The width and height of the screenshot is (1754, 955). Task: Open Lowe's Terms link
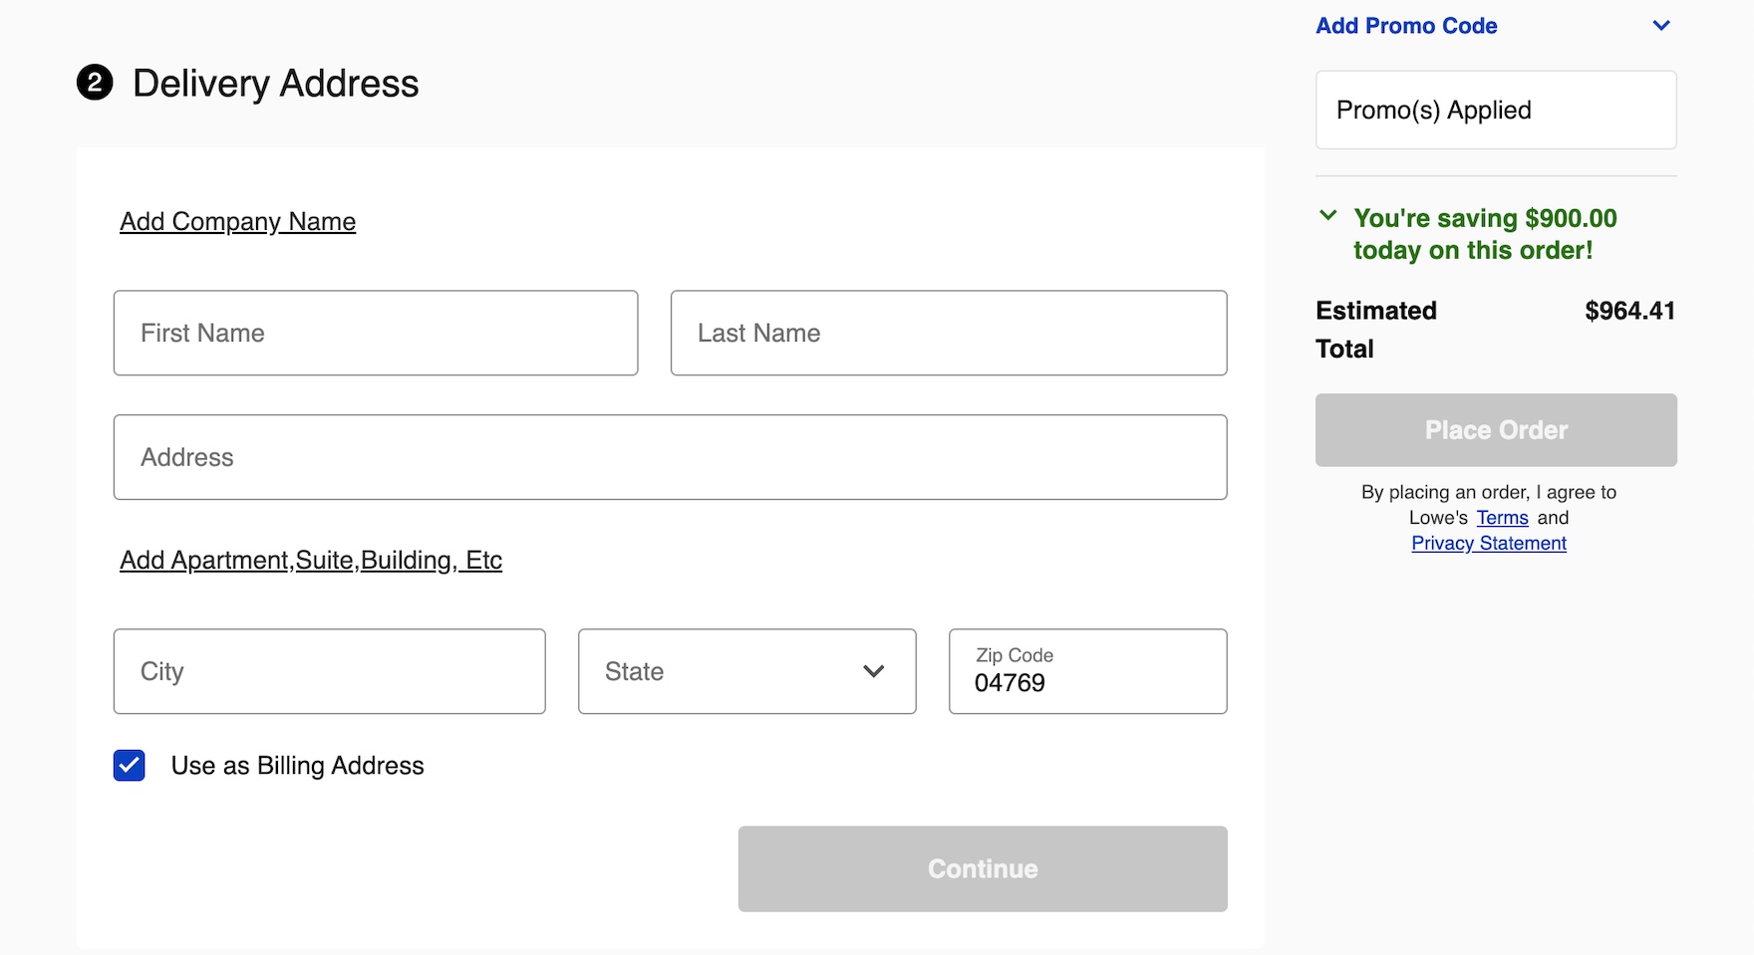click(1502, 518)
